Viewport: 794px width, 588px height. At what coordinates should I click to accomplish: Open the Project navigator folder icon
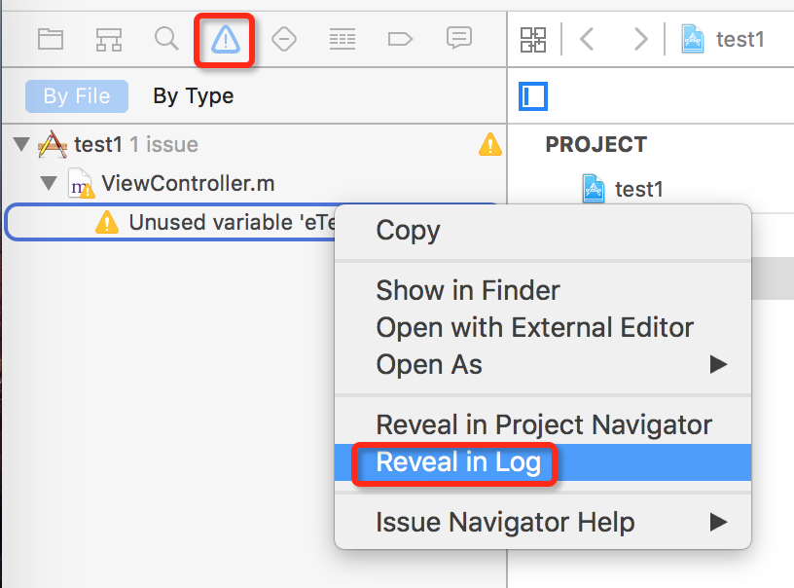(50, 39)
